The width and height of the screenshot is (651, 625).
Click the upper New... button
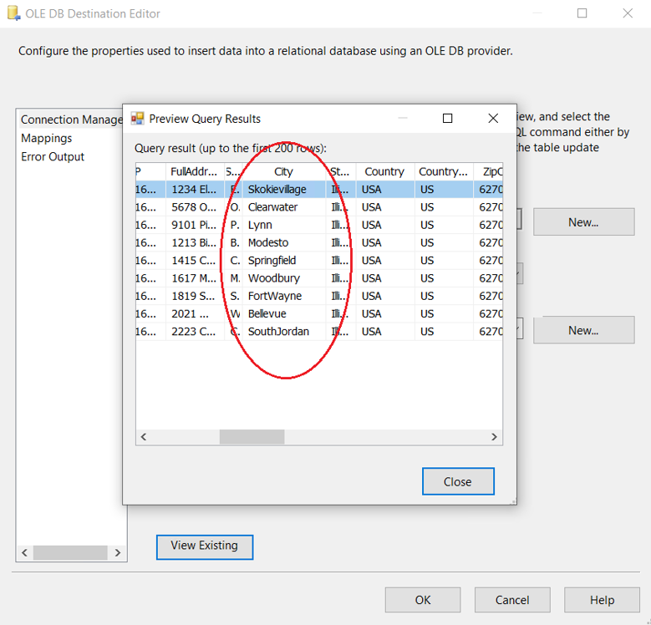coord(582,222)
